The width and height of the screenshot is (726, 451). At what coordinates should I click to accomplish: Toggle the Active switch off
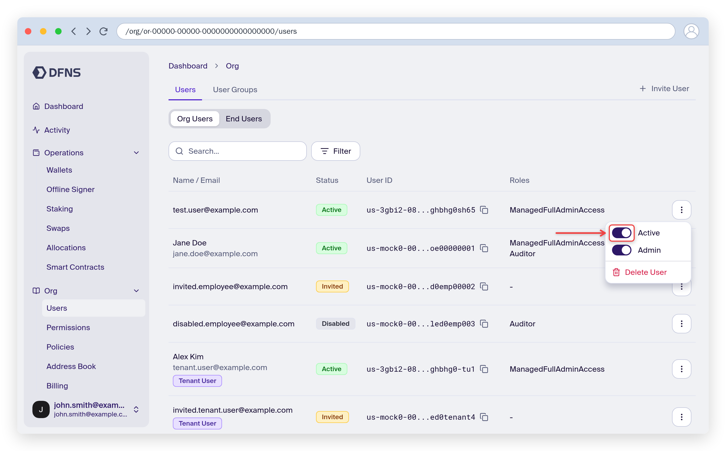click(621, 233)
